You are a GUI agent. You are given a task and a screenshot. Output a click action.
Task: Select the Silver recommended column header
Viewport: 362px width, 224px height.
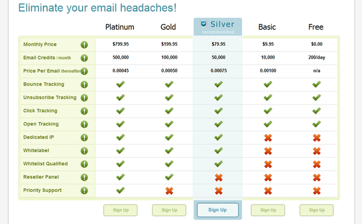pyautogui.click(x=218, y=27)
